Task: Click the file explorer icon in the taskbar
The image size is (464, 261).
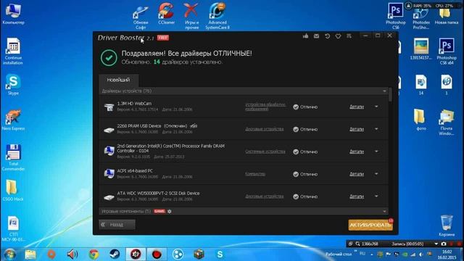Action: (x=30, y=254)
